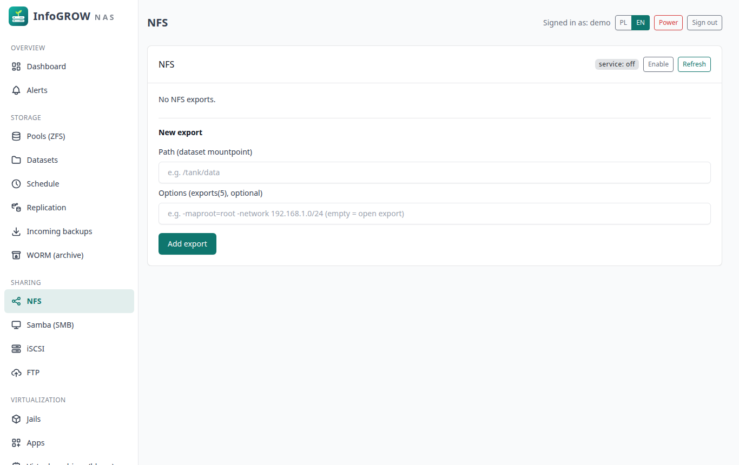Click the InfoGROW NAS logo icon
The image size is (739, 465).
point(18,16)
